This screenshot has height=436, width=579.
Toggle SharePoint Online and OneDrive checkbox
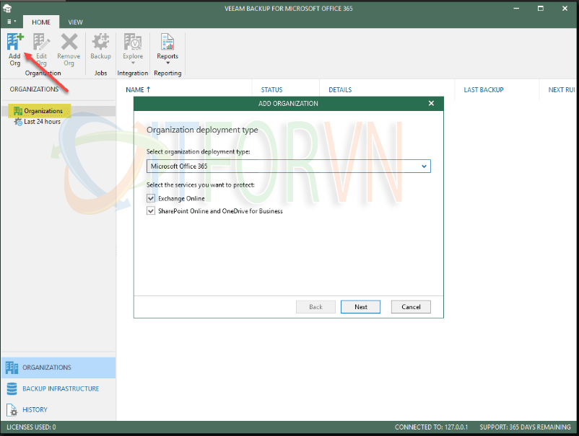pyautogui.click(x=151, y=211)
